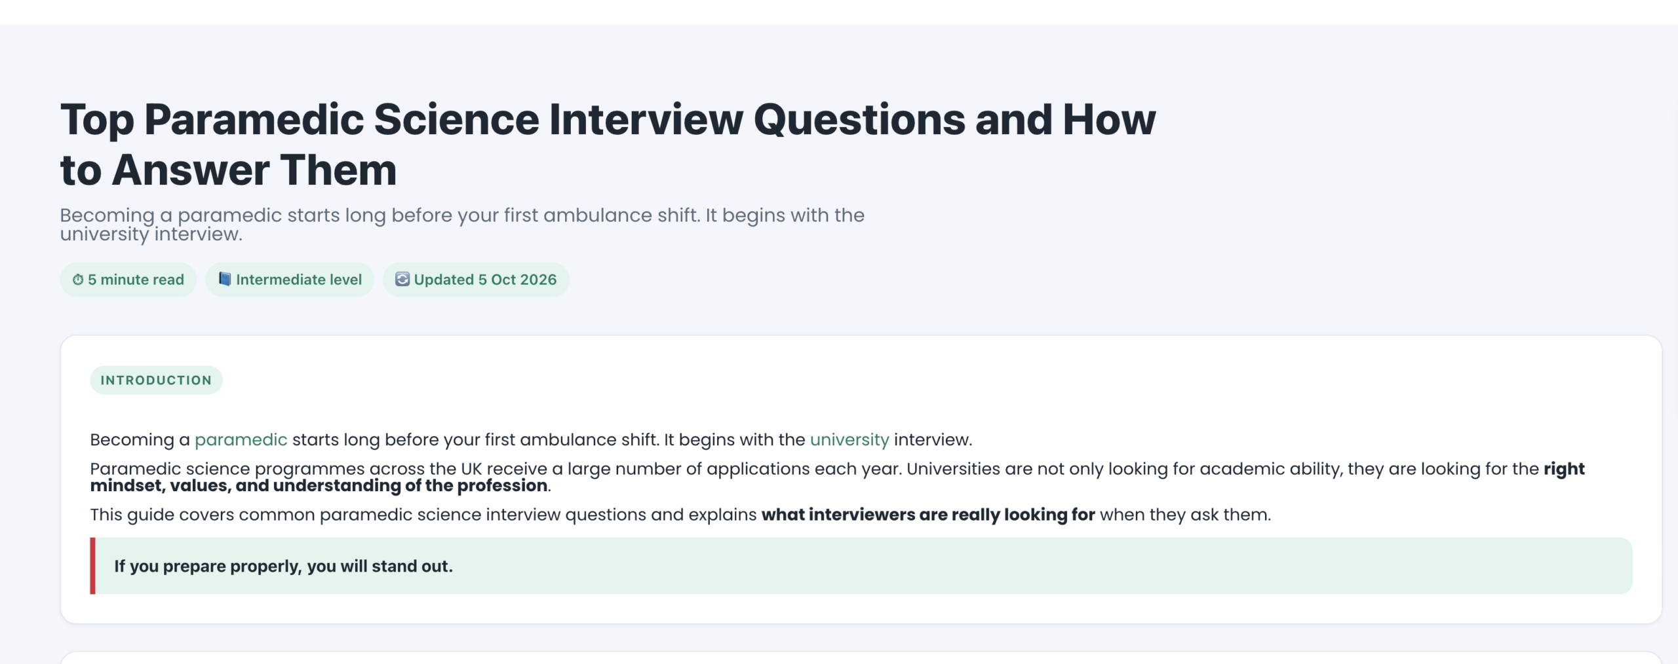Viewport: 1678px width, 664px height.
Task: Click the clock icon beside 5 minute read
Action: click(x=78, y=280)
